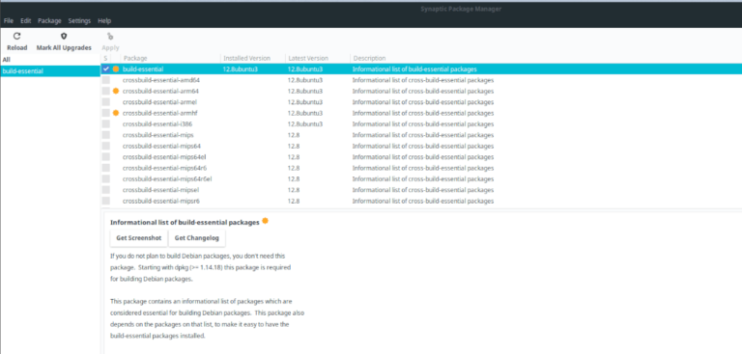
Task: Click the Apply toolbar icon
Action: 110,36
